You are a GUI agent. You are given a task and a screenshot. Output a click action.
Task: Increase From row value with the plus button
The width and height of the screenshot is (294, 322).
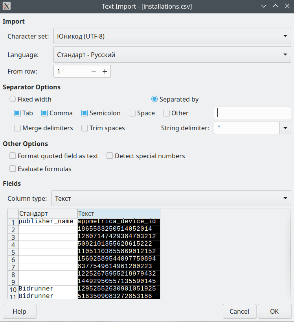(x=105, y=71)
